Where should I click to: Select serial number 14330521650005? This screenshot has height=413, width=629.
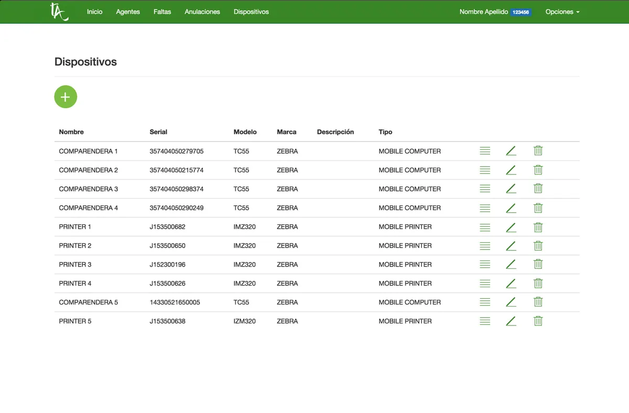tap(175, 302)
